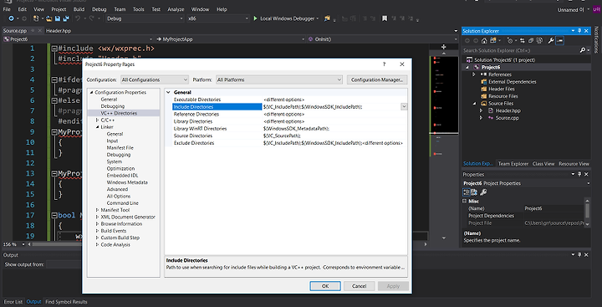This screenshot has width=602, height=307.
Task: Click the Open File folder icon
Action: pos(49,18)
